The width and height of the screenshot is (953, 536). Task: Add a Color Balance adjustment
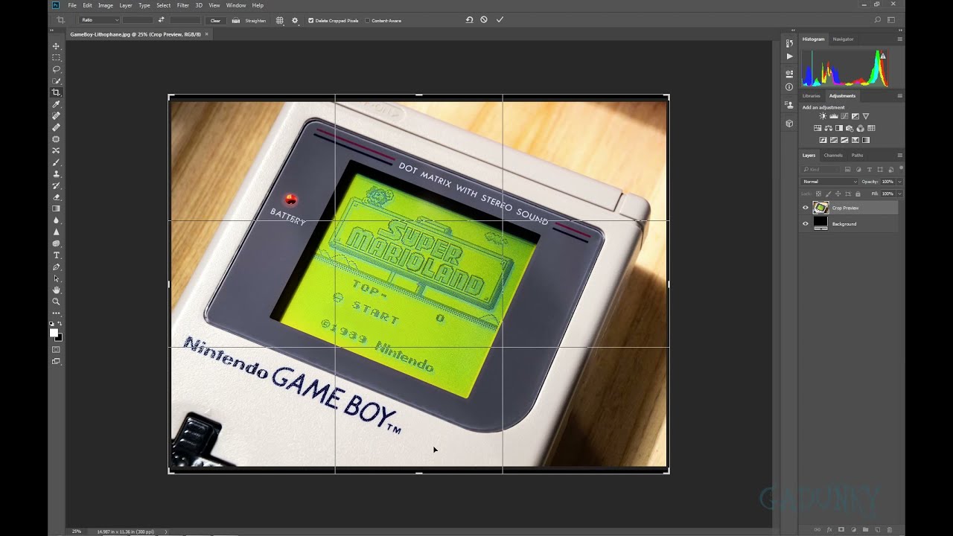click(x=828, y=128)
